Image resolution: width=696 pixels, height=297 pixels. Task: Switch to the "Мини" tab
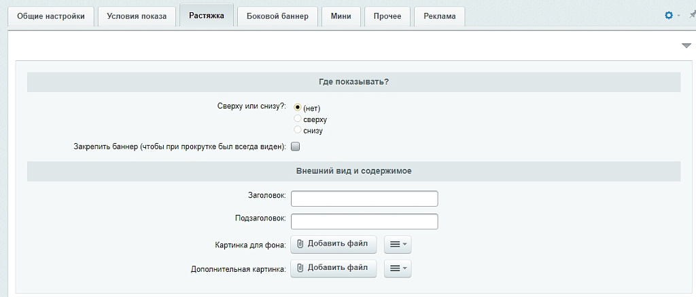click(341, 17)
